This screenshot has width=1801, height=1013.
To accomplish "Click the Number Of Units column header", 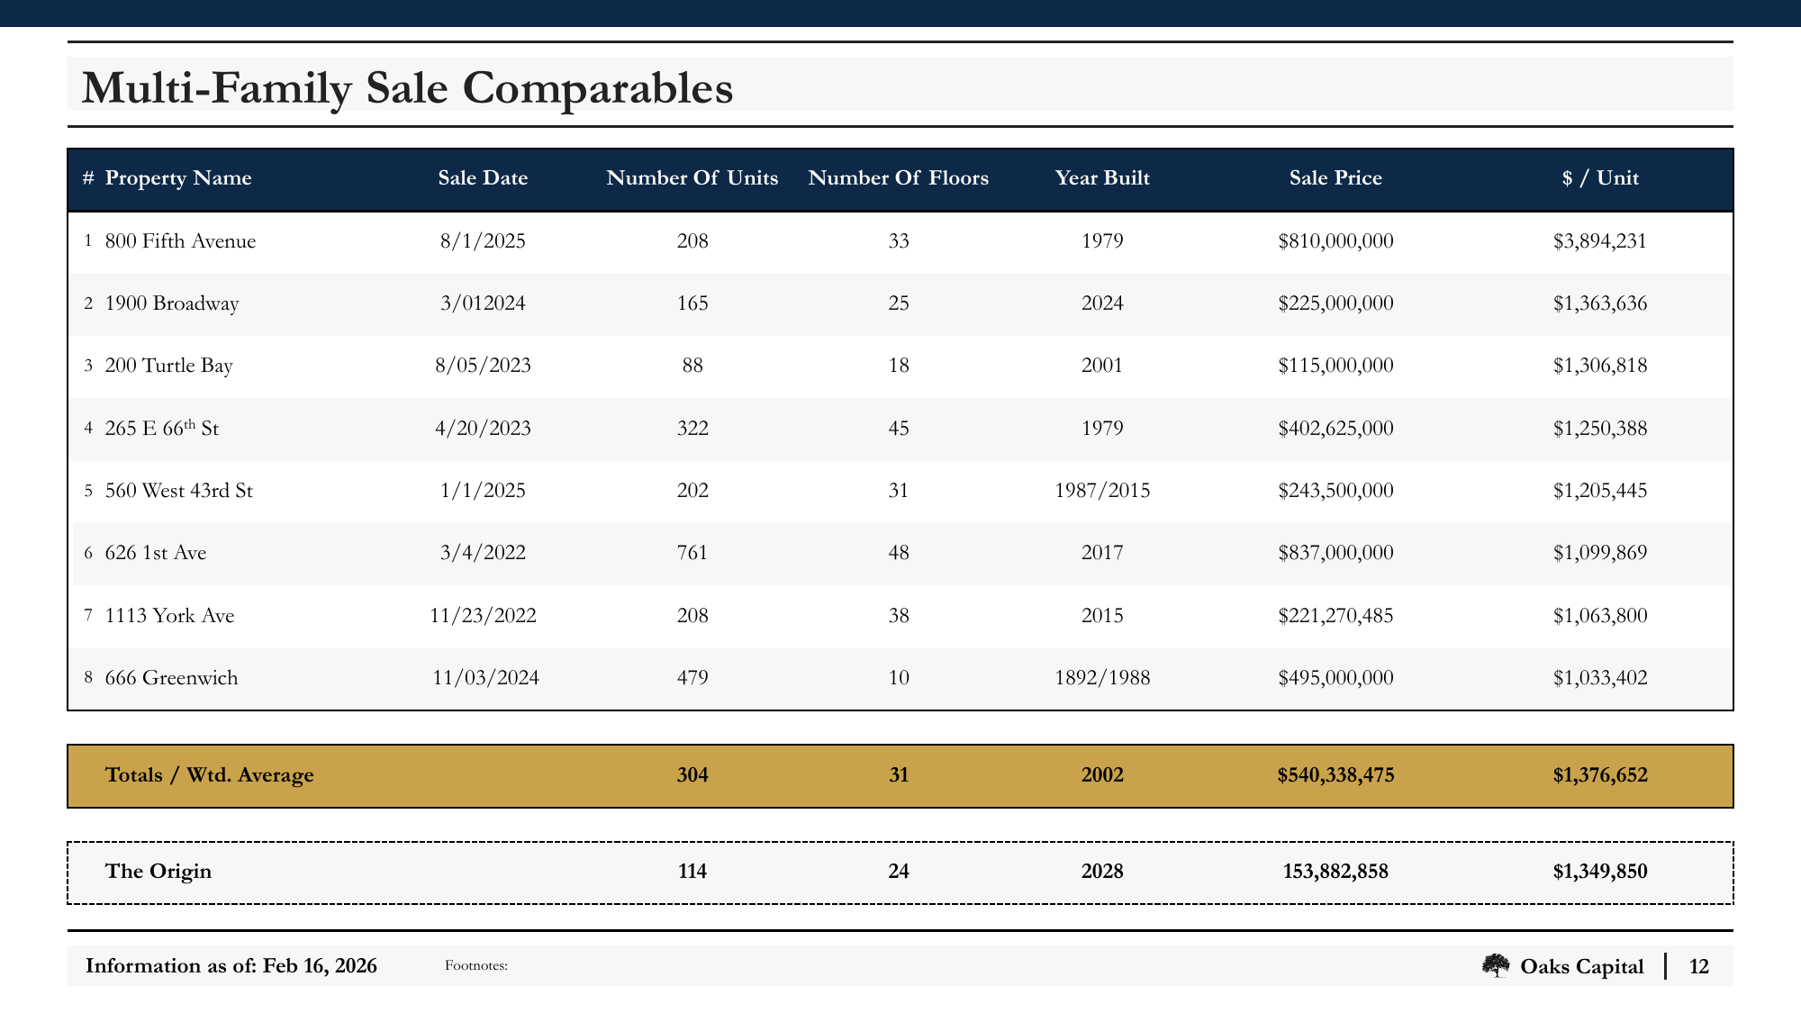I will [x=692, y=178].
